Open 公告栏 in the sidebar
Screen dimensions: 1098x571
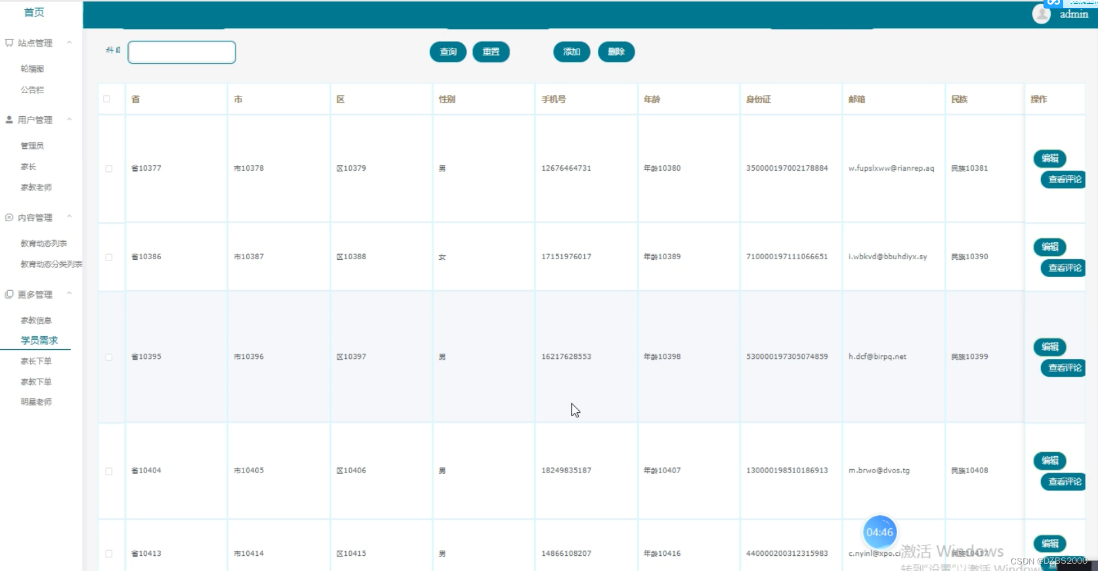32,90
